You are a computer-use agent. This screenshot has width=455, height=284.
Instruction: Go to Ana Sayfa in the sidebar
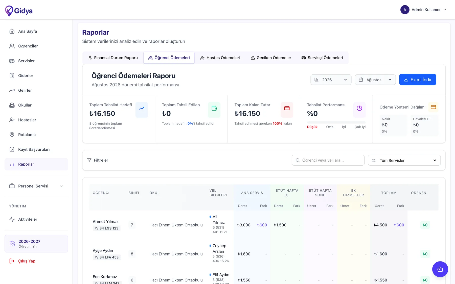point(36,31)
